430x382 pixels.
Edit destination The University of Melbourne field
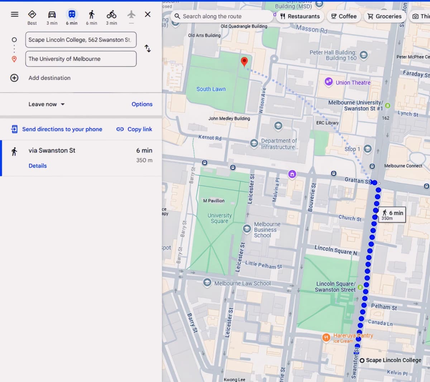coord(81,59)
